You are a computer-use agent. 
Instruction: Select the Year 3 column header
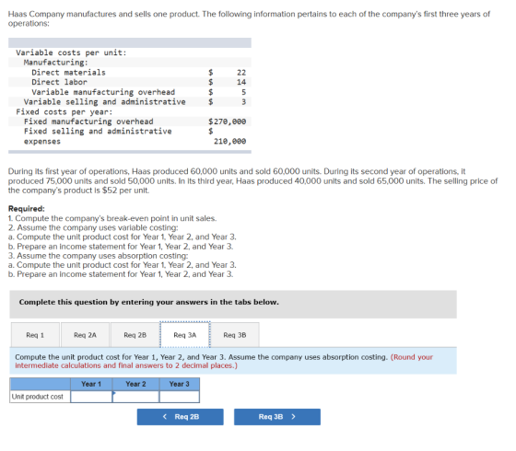[x=180, y=384]
